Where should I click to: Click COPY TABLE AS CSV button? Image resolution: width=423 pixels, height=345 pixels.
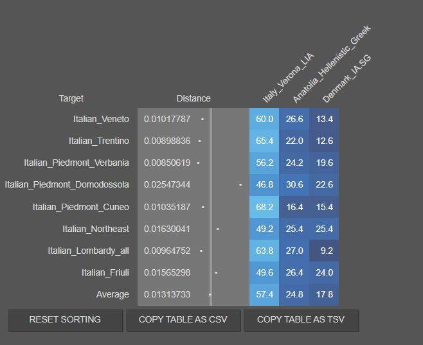tap(183, 320)
